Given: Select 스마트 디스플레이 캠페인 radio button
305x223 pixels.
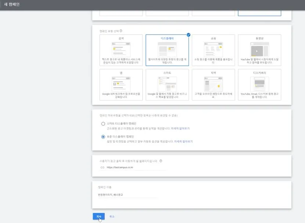Looking at the screenshot, I should pyautogui.click(x=103, y=124).
